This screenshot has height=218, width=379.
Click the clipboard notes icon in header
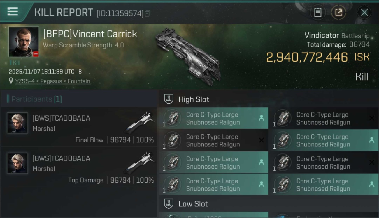[317, 12]
